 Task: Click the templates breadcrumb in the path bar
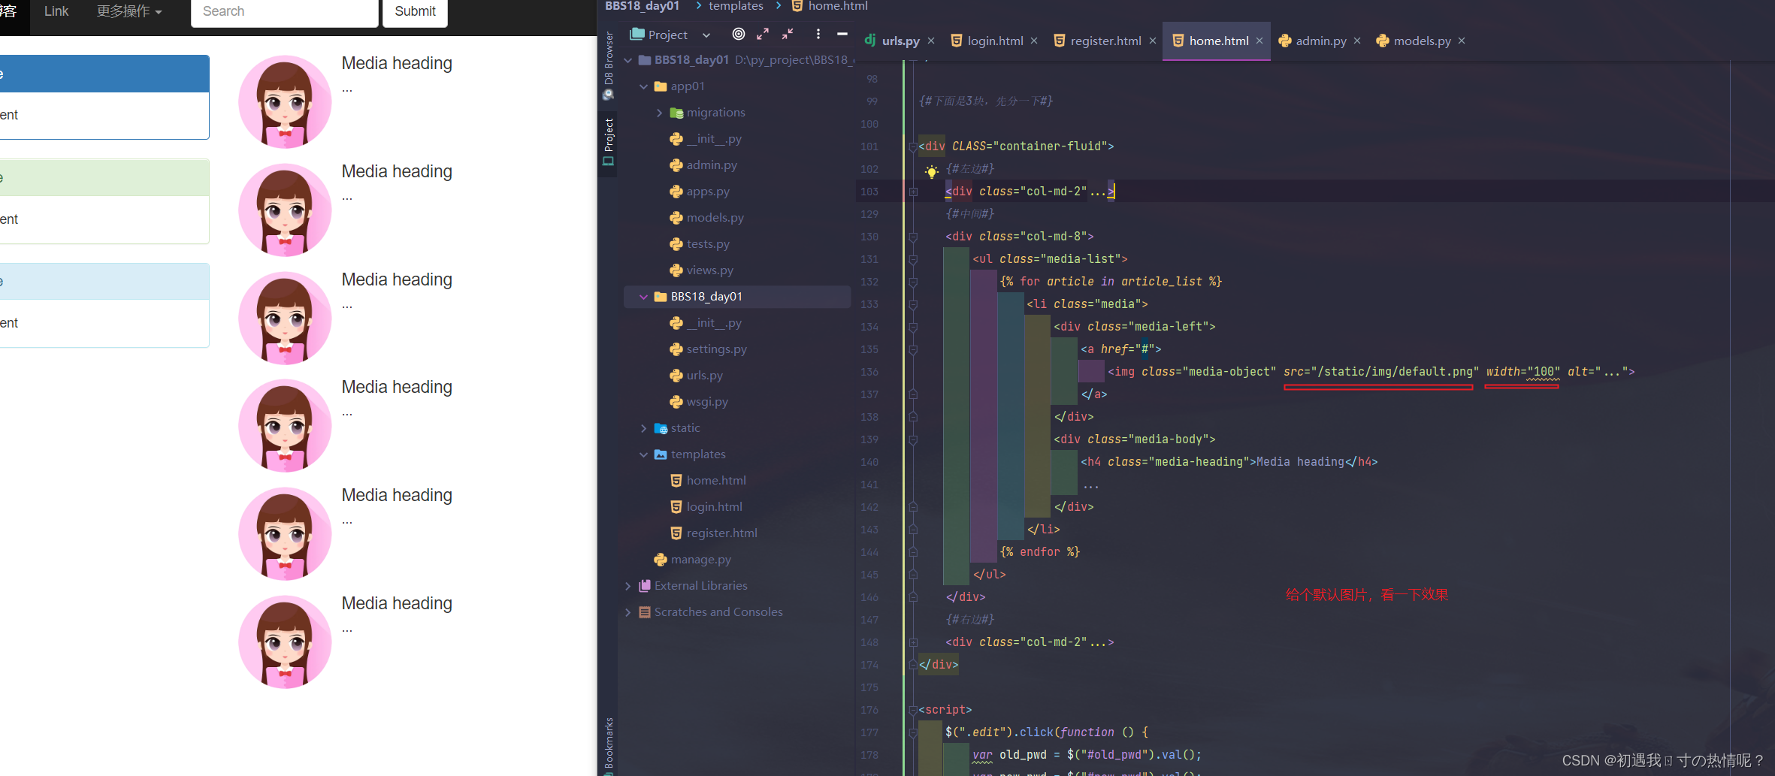coord(736,6)
